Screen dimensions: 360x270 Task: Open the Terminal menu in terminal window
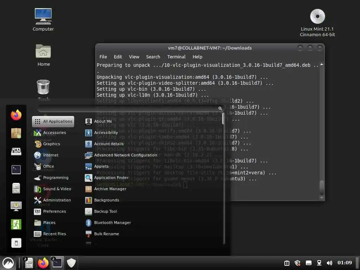(176, 57)
